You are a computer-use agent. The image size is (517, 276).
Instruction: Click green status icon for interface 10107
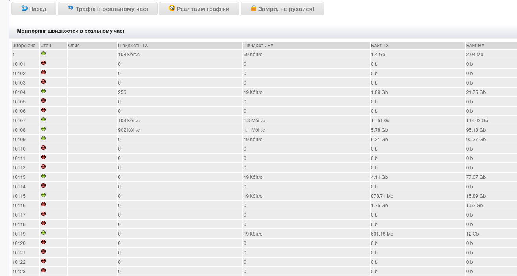coord(43,120)
